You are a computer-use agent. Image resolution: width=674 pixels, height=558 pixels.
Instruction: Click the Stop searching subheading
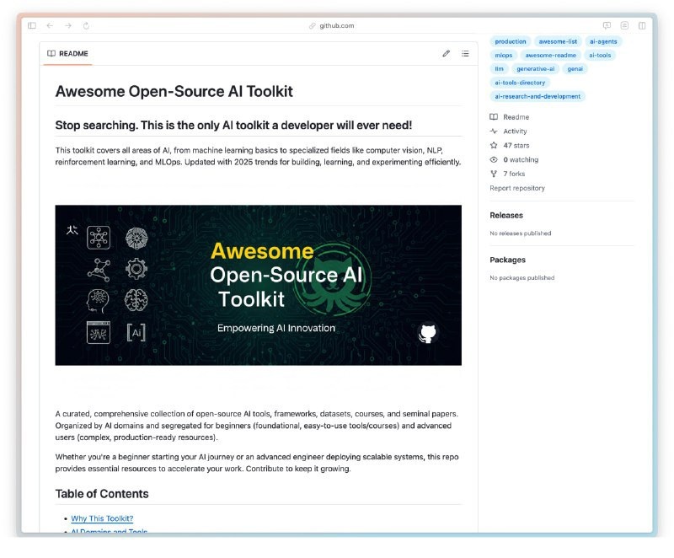coord(233,125)
